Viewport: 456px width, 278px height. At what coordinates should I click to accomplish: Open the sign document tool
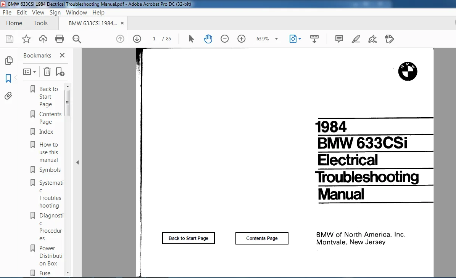coord(372,39)
